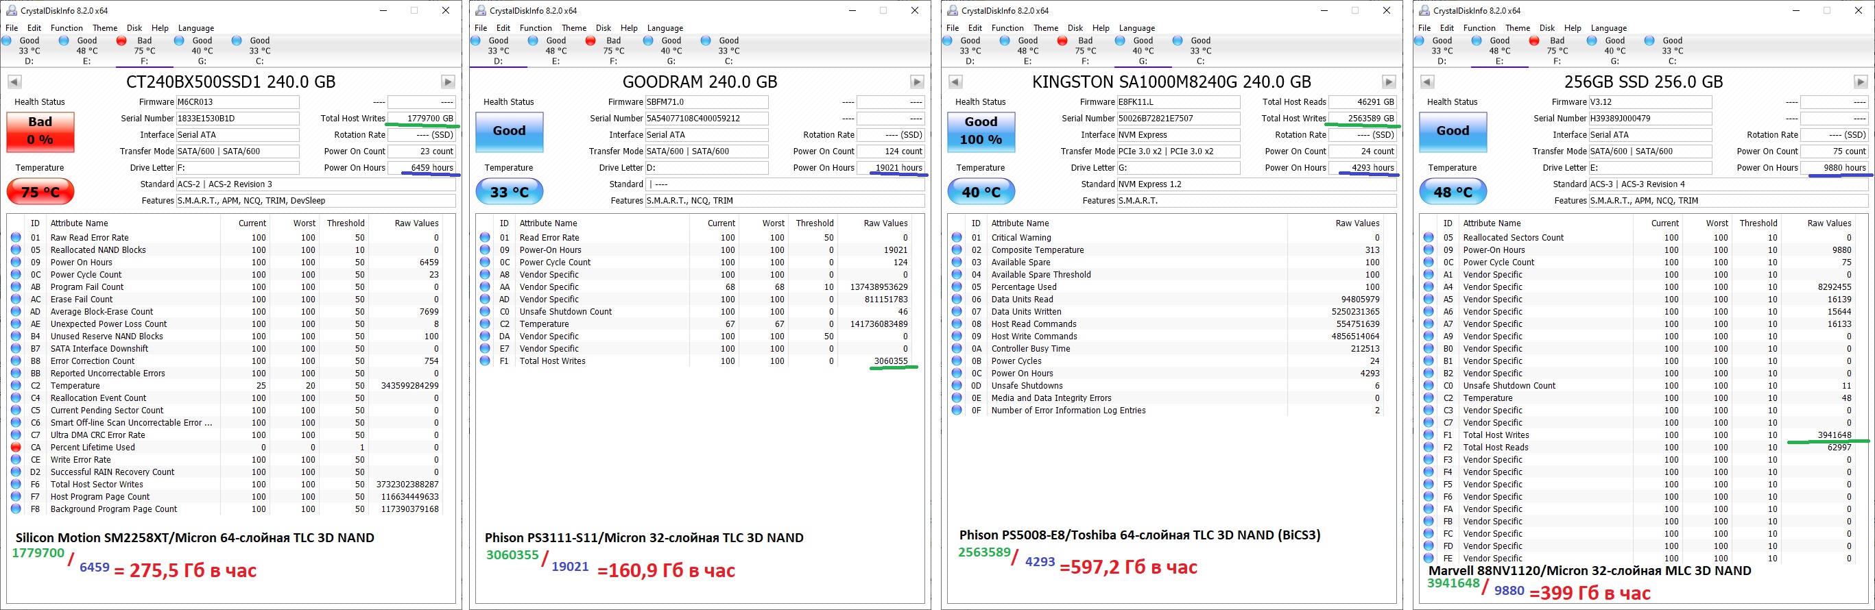Click the app icon in the CT240BX500SSD1 window title bar
1875x610 pixels.
point(11,10)
